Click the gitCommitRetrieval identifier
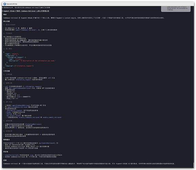Image resolution: width=196 pixels, height=170 pixels. click(47, 143)
